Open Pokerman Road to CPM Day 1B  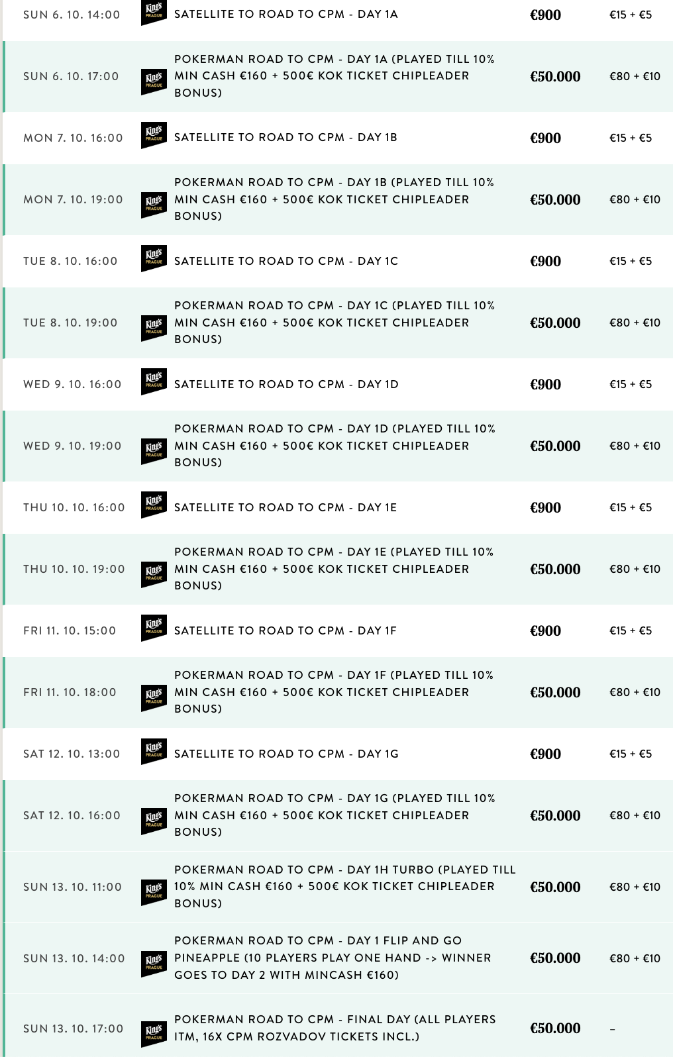click(x=335, y=199)
